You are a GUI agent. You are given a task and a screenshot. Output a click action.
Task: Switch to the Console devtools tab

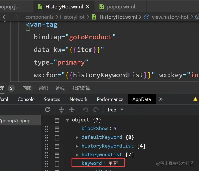point(26,99)
